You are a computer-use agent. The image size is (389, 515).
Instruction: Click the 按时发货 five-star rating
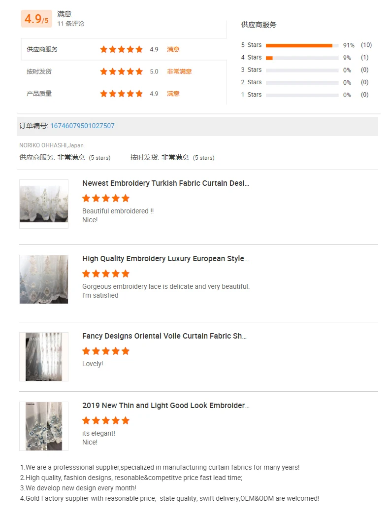pyautogui.click(x=121, y=71)
